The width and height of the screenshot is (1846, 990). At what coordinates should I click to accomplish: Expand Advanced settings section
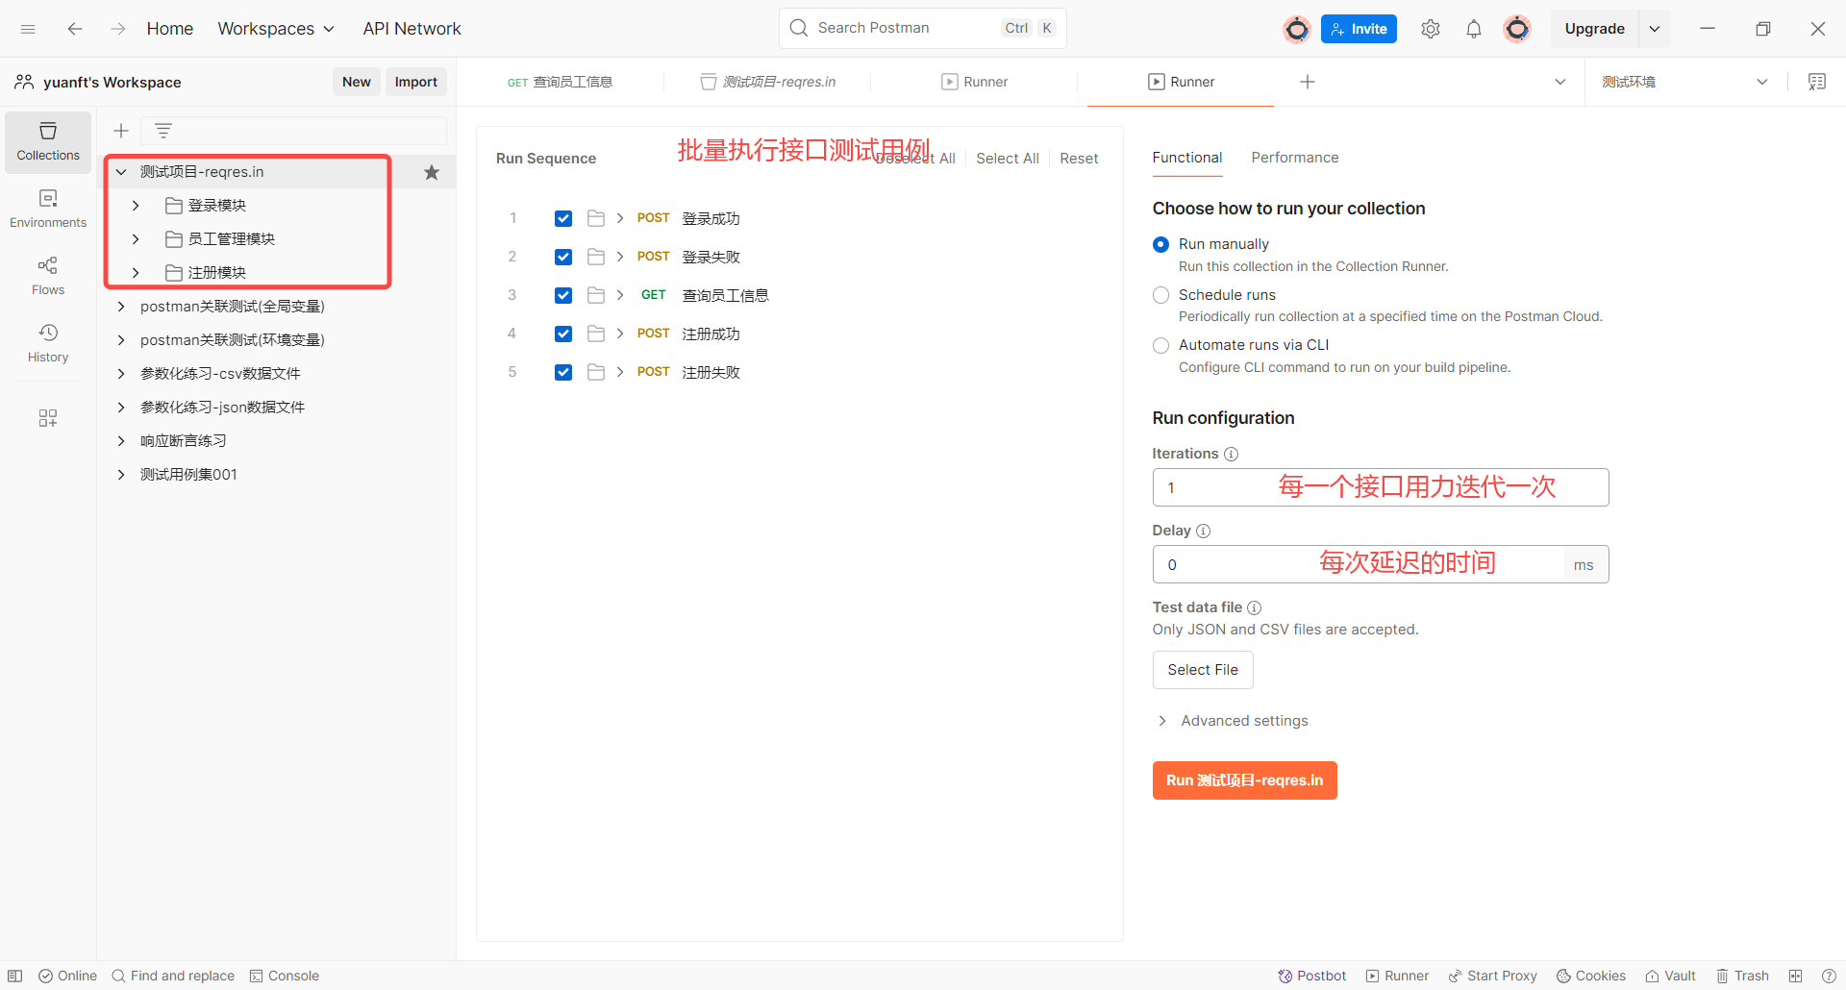[x=1233, y=721]
